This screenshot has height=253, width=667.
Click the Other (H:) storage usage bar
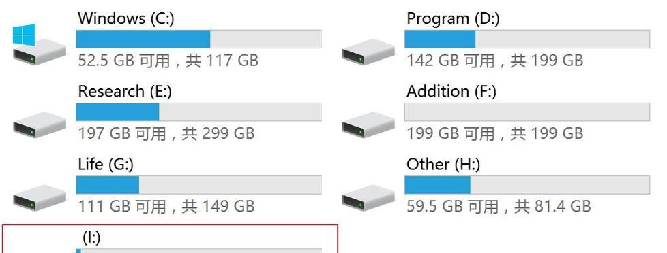(x=527, y=185)
